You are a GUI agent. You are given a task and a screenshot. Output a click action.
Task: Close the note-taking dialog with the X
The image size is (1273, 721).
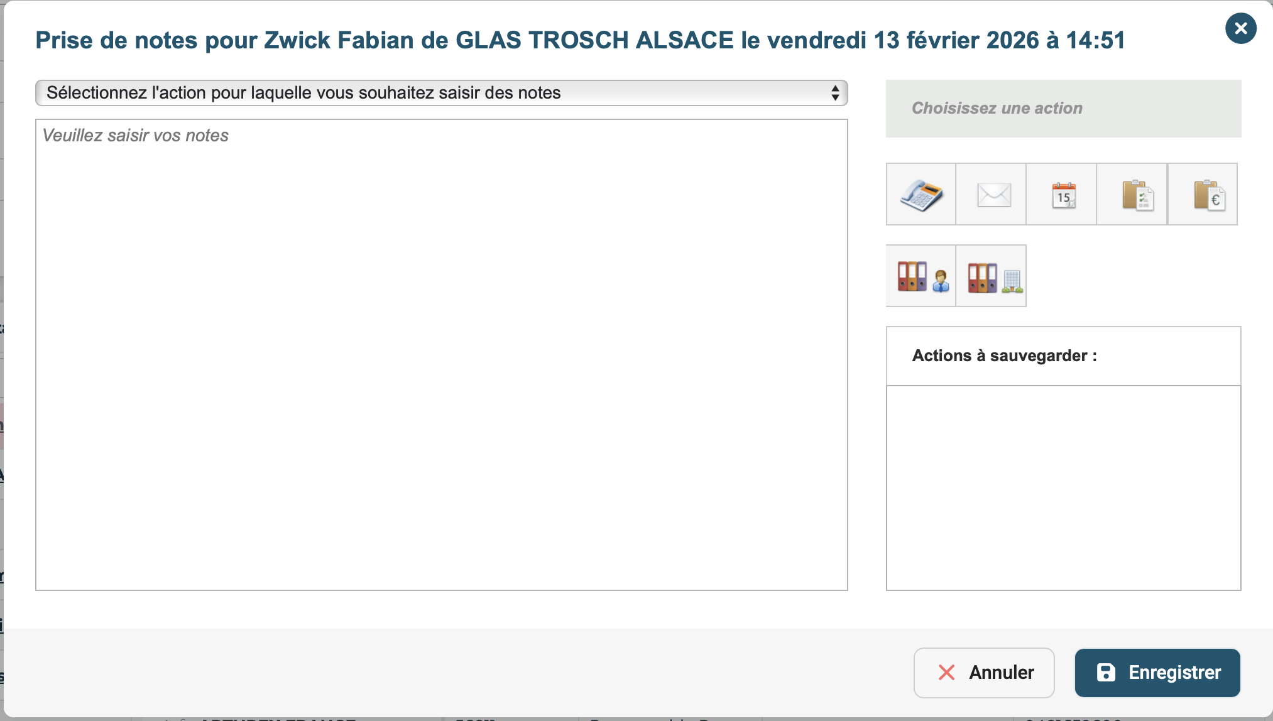tap(1240, 28)
